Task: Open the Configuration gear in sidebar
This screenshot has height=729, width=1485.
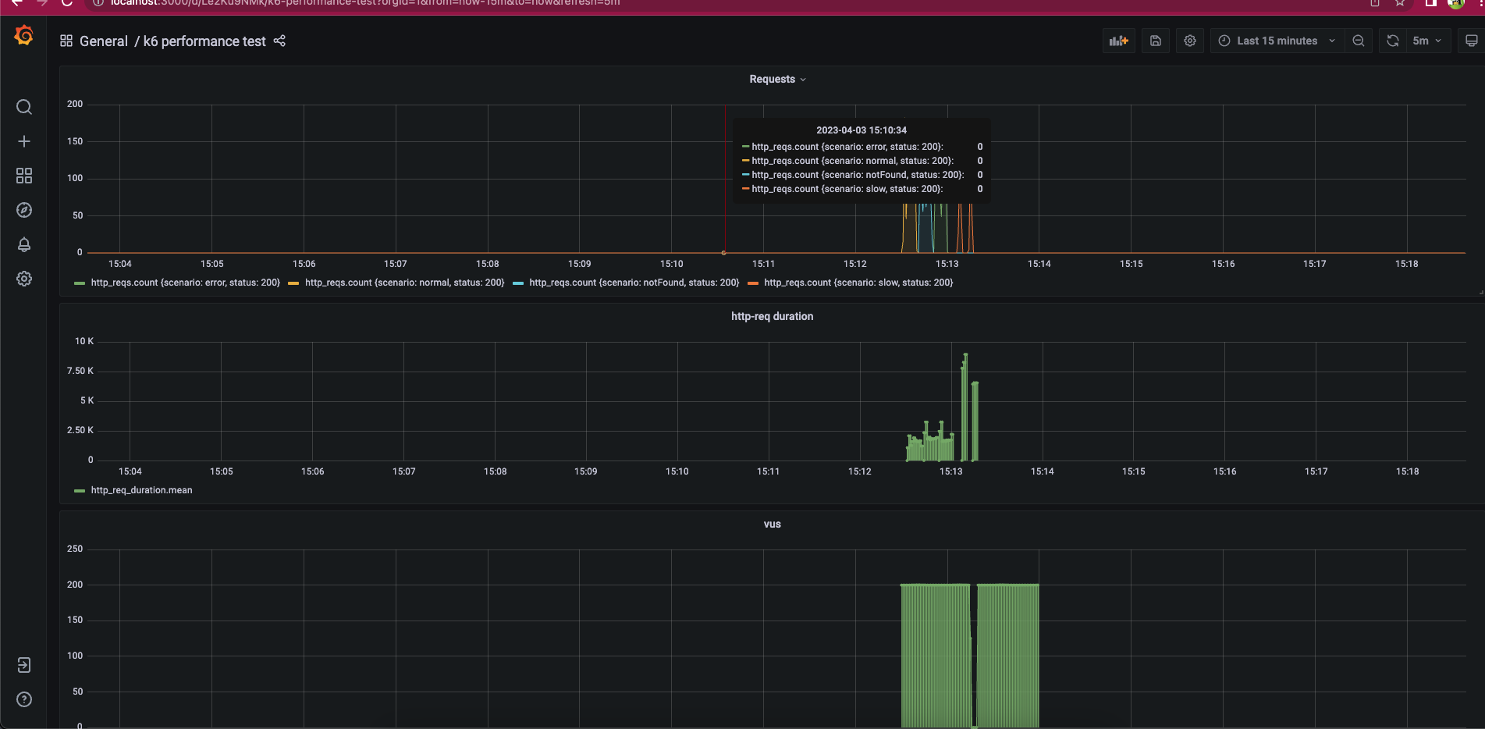Action: pyautogui.click(x=24, y=279)
